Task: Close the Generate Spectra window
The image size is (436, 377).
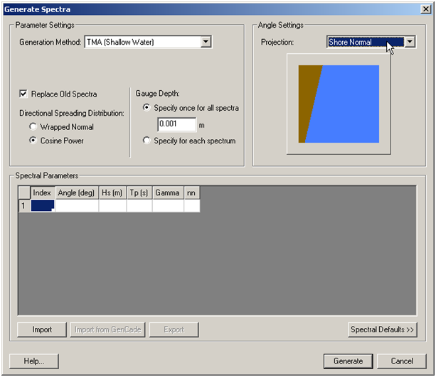Action: click(426, 9)
